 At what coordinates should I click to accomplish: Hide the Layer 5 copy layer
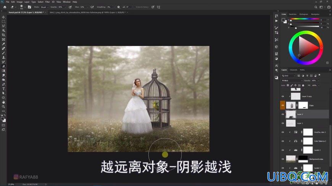(x=283, y=96)
